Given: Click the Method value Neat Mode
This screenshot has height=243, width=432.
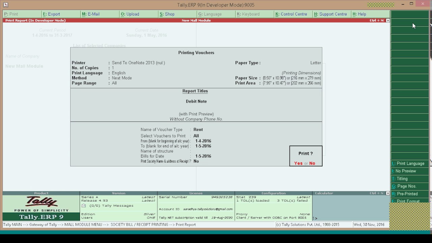Looking at the screenshot, I should click(122, 78).
